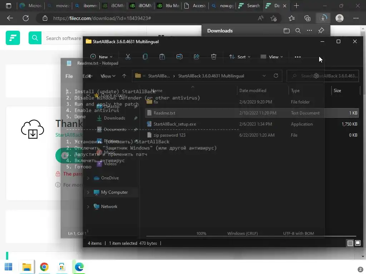366x274 pixels.
Task: Click the Paste icon in Explorer toolbar
Action: click(x=162, y=57)
